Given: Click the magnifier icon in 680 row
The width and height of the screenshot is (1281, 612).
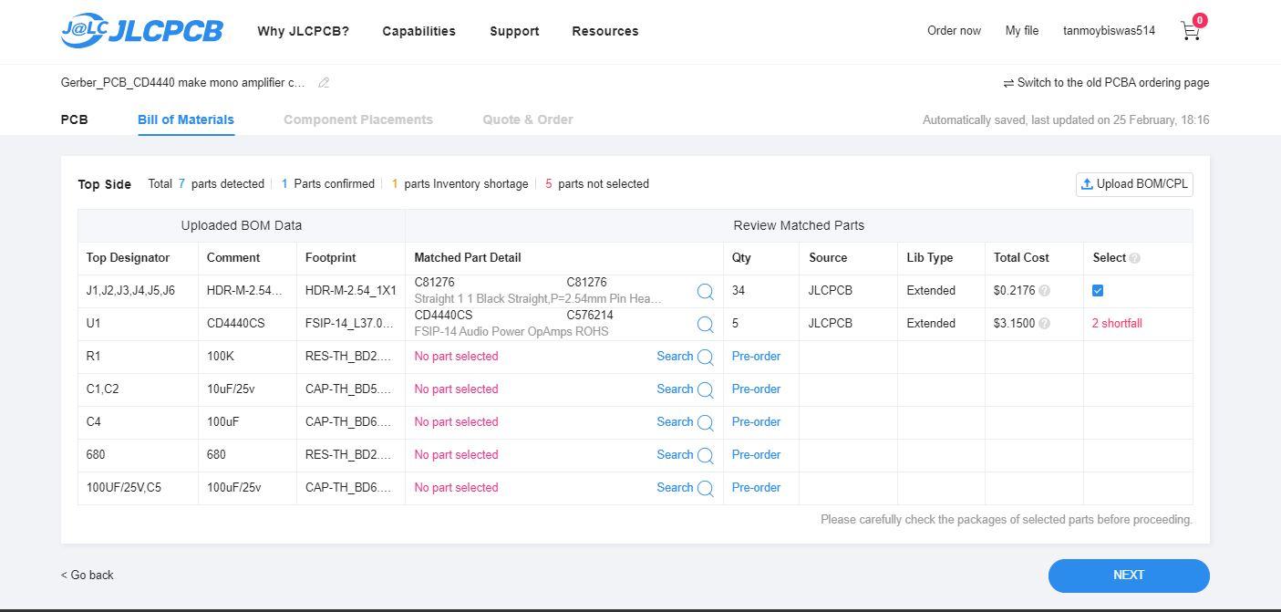Looking at the screenshot, I should [x=705, y=455].
